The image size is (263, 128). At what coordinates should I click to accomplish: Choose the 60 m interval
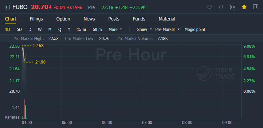[x=97, y=30]
